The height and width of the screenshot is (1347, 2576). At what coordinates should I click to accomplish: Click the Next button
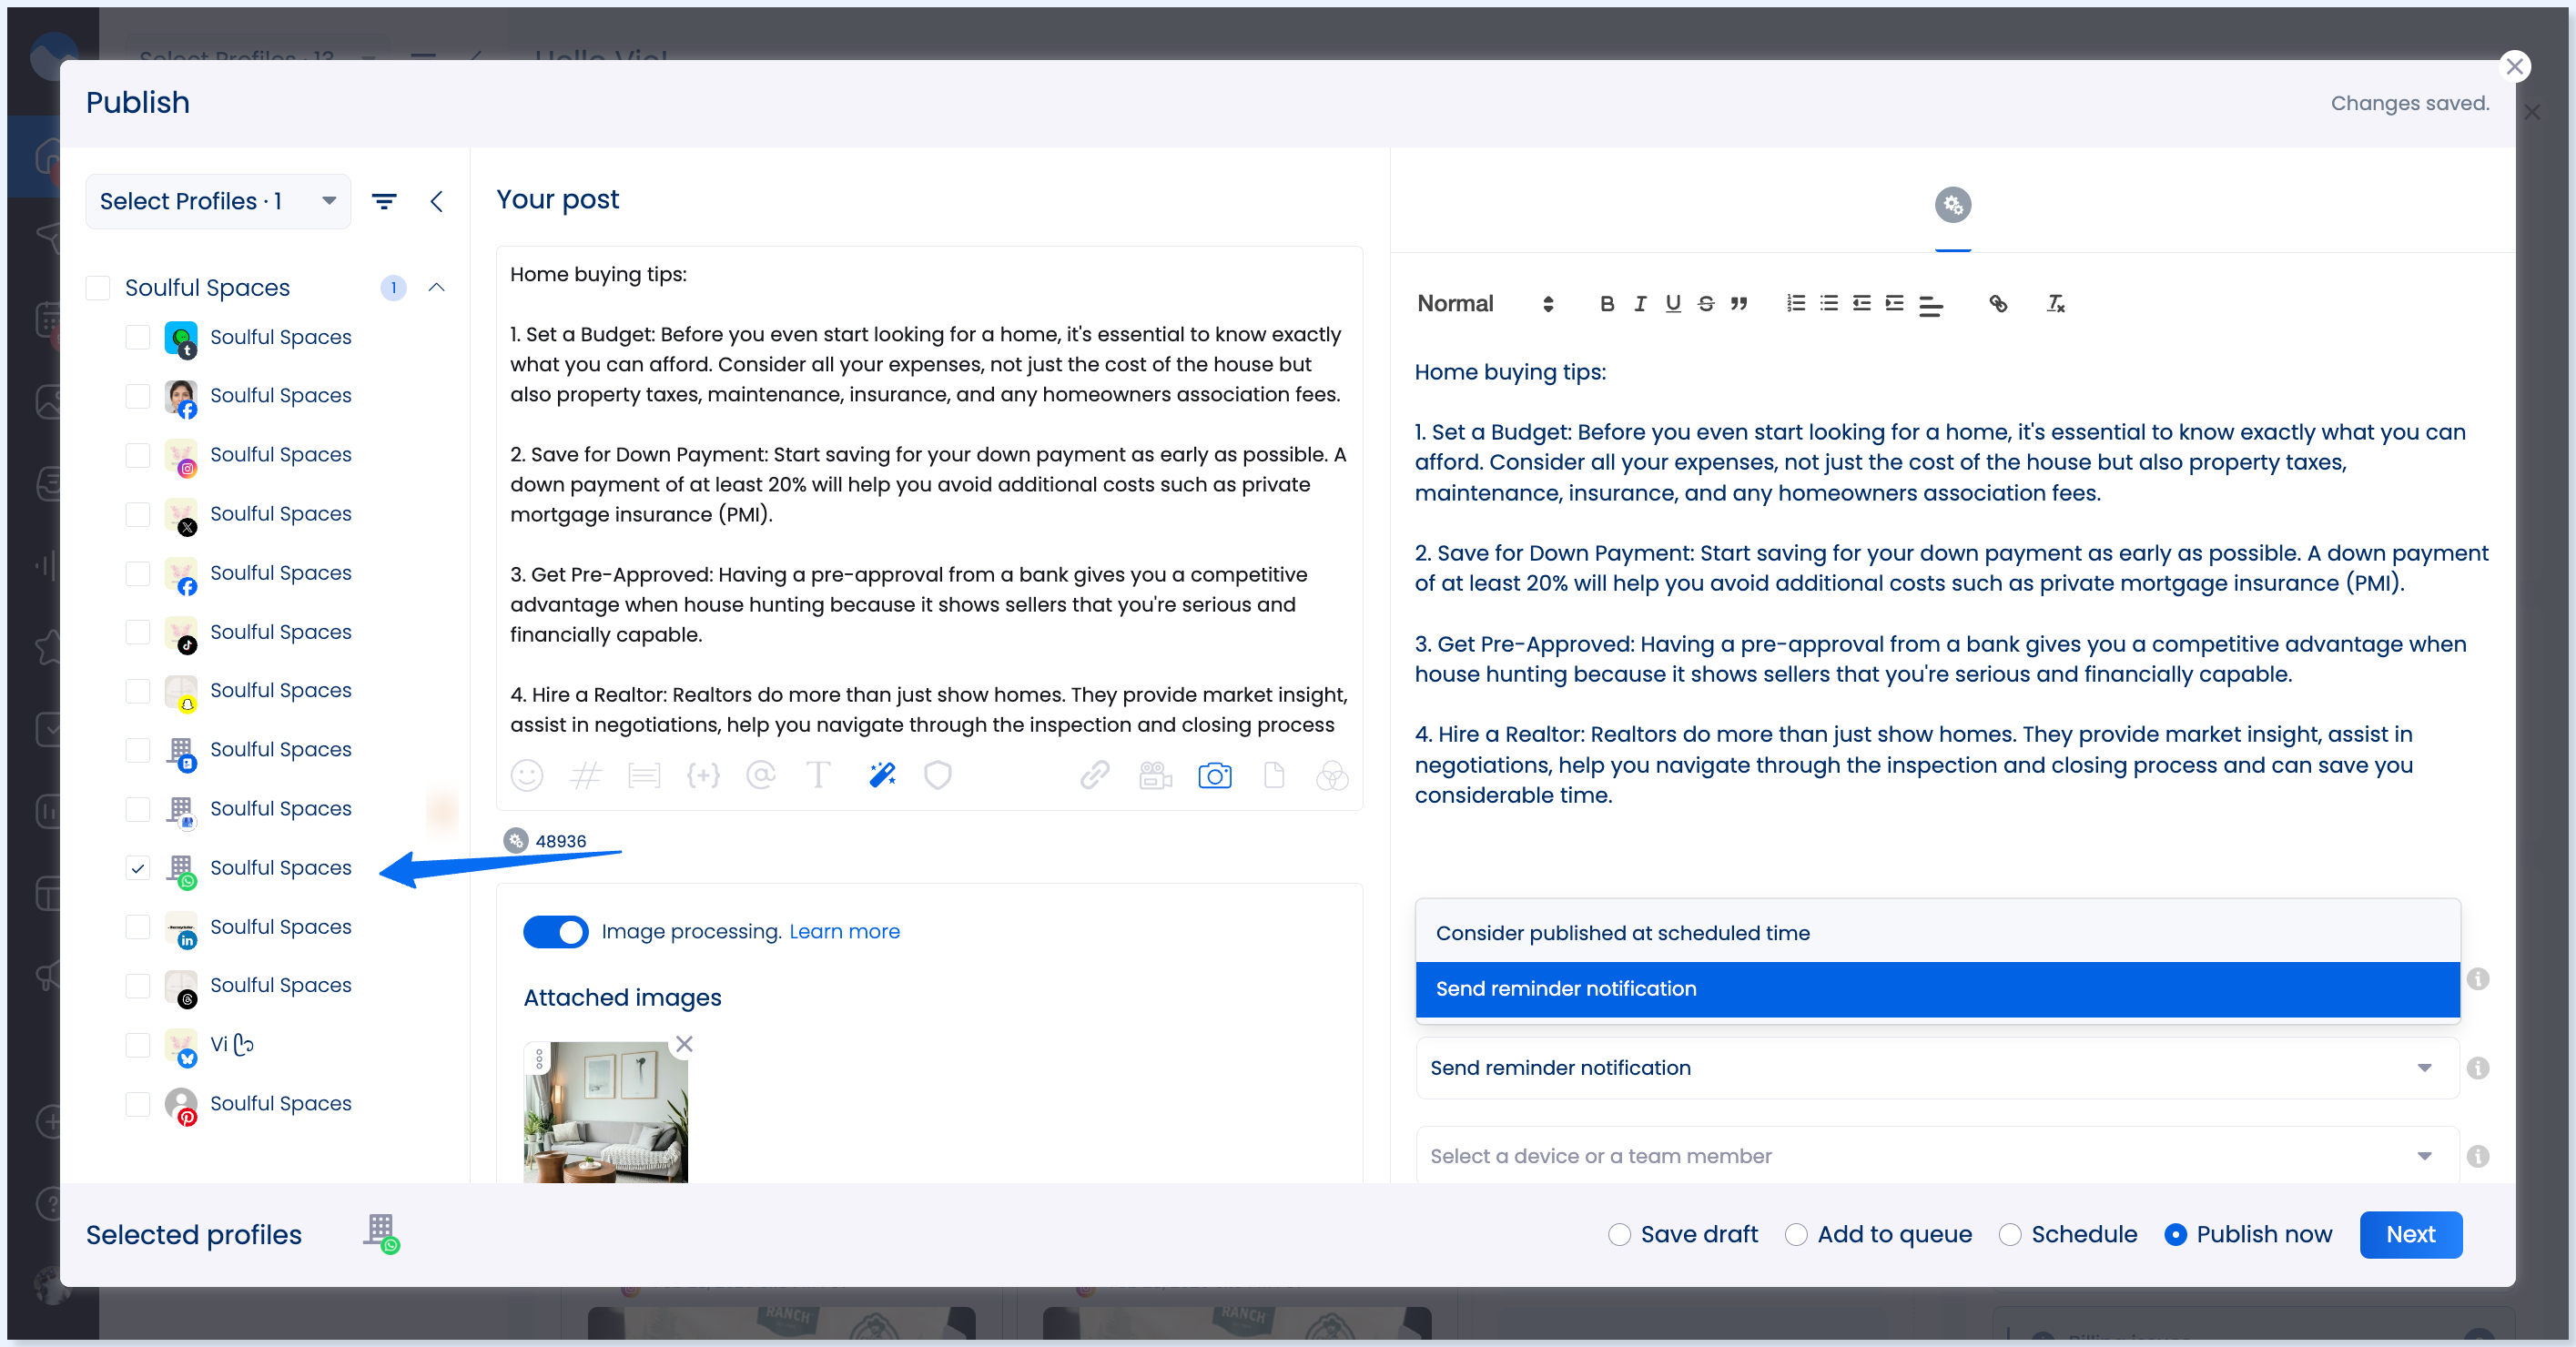(x=2410, y=1235)
